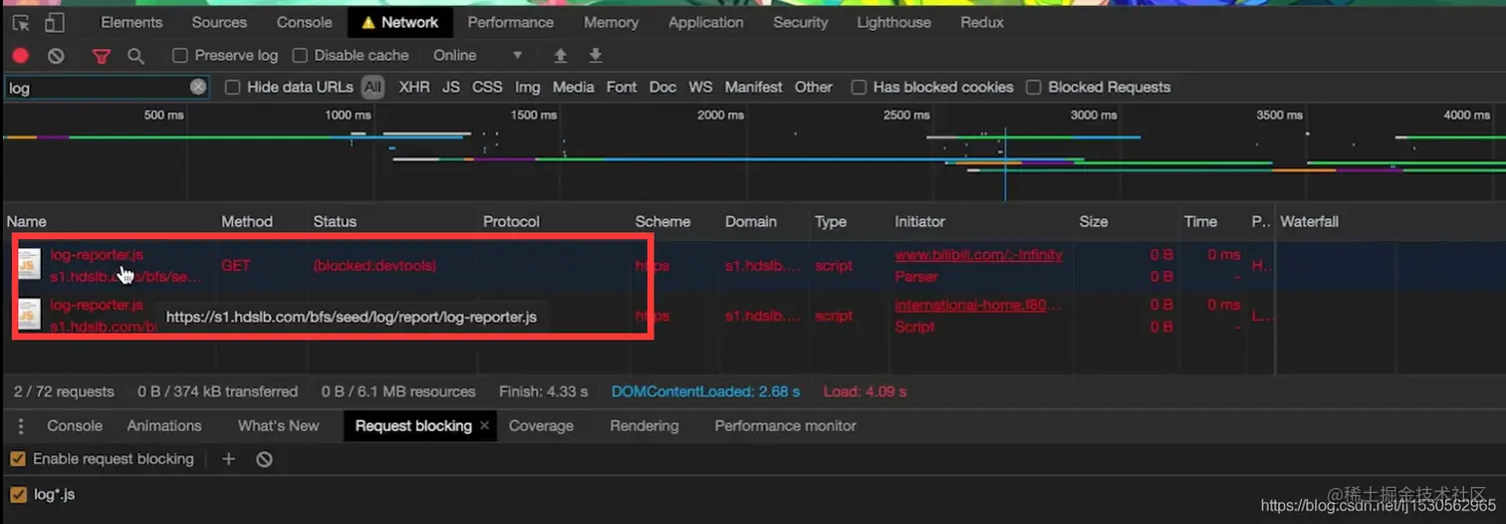Toggle the red filter funnel icon
1506x524 pixels.
(x=102, y=56)
